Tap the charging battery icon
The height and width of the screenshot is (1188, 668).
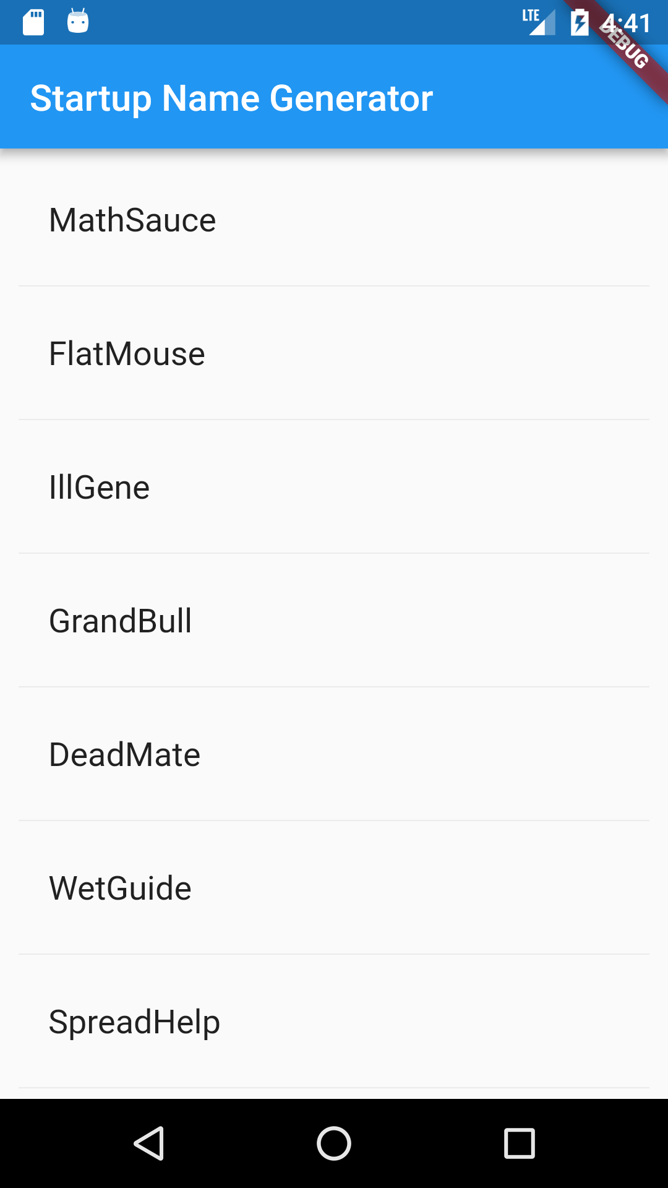[580, 22]
